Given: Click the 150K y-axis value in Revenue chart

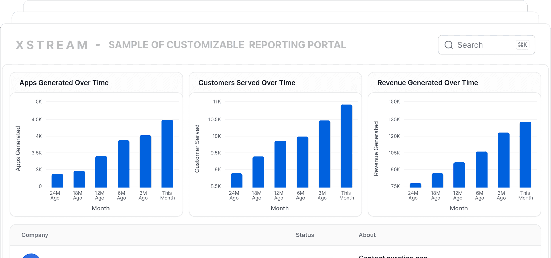Looking at the screenshot, I should (394, 101).
